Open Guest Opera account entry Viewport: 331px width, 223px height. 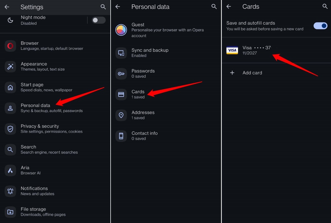[x=166, y=30]
